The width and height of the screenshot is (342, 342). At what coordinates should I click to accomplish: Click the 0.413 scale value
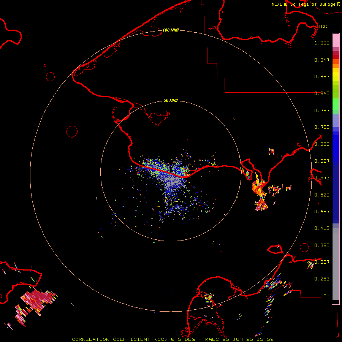tap(322, 228)
